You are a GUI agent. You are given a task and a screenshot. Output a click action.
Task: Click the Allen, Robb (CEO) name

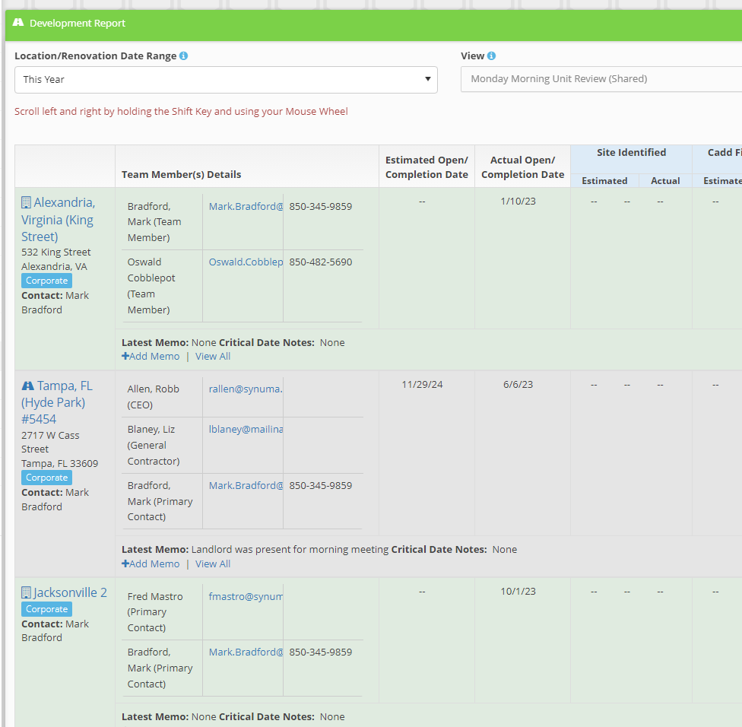154,397
